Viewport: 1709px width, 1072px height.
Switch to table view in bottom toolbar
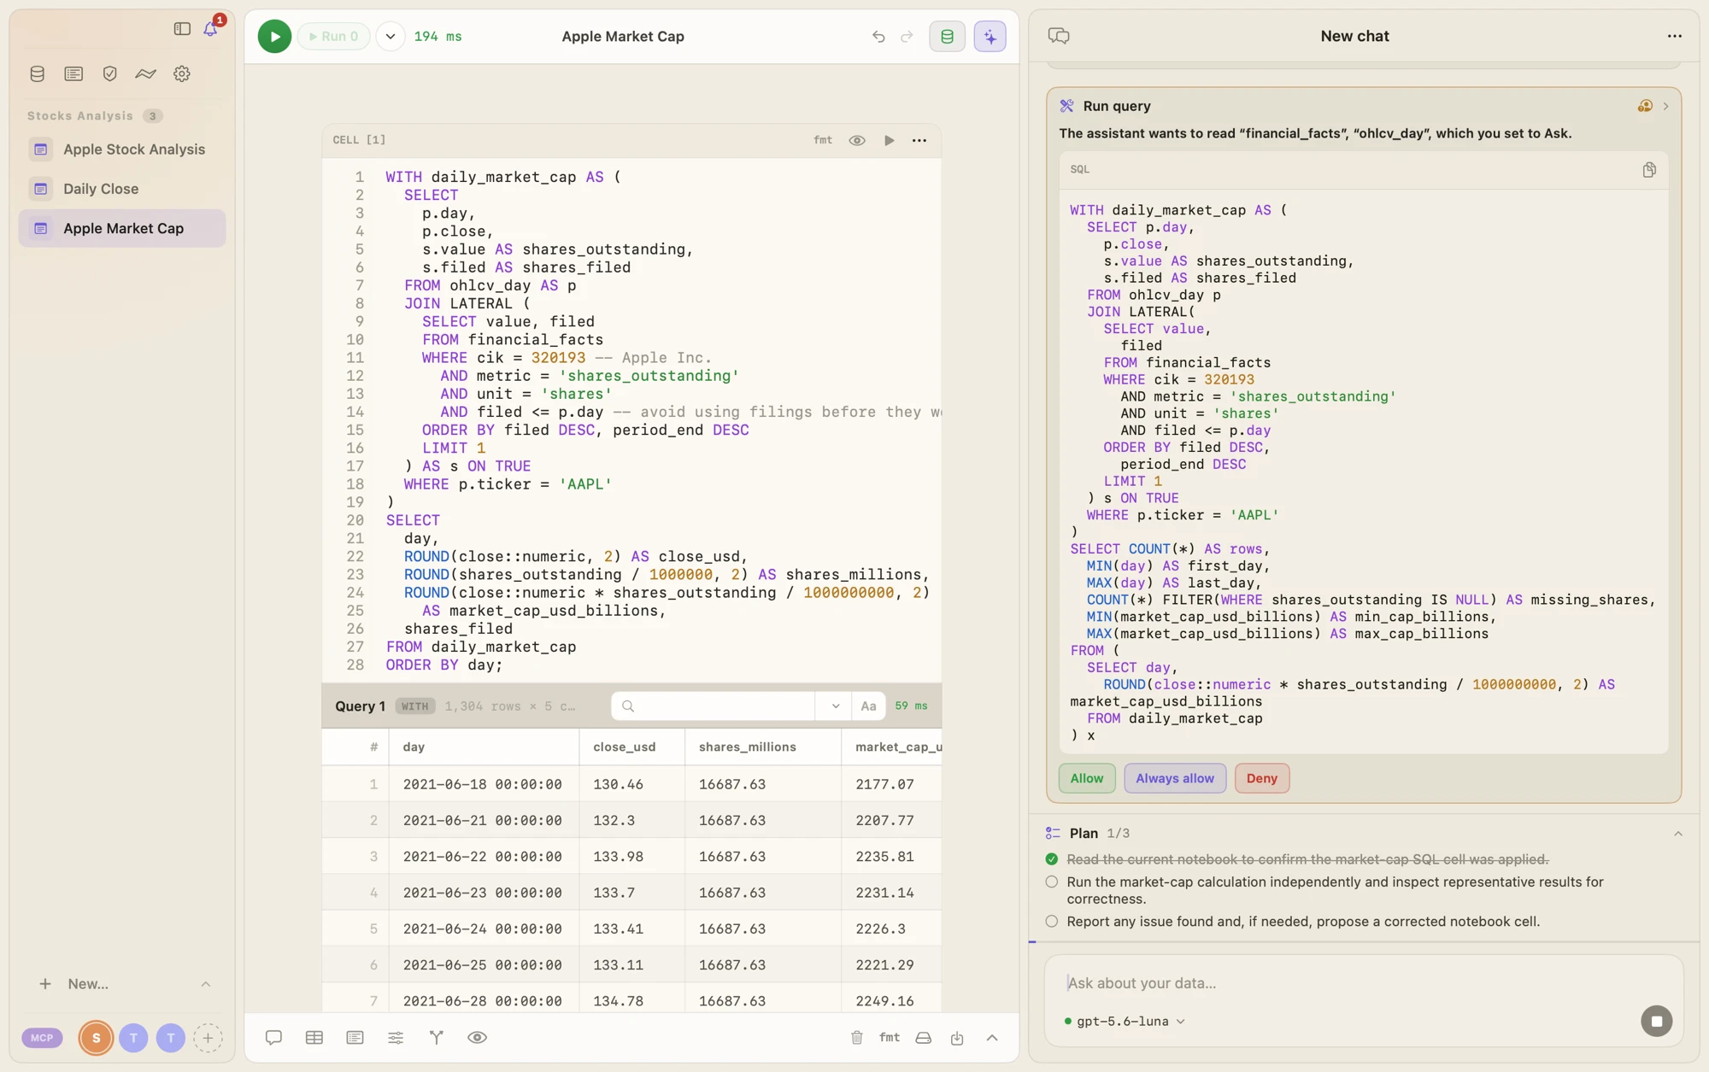tap(314, 1038)
